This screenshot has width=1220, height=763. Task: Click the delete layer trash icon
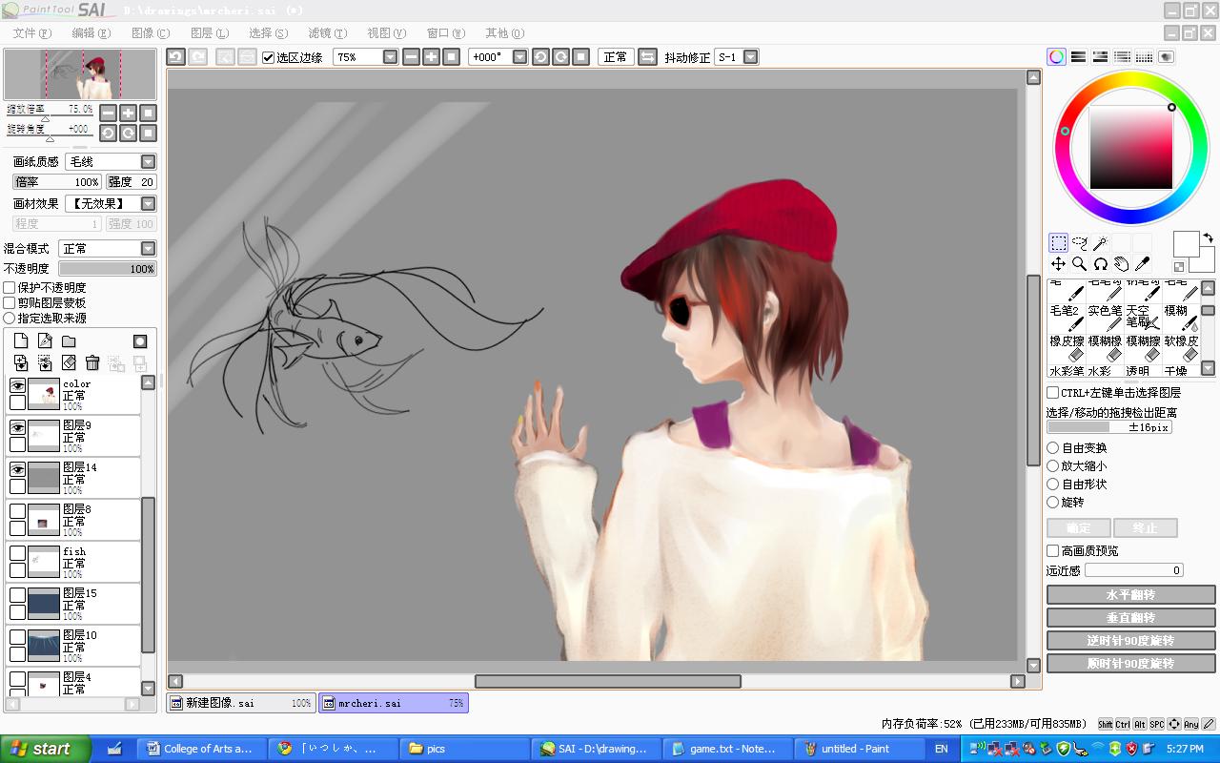92,362
